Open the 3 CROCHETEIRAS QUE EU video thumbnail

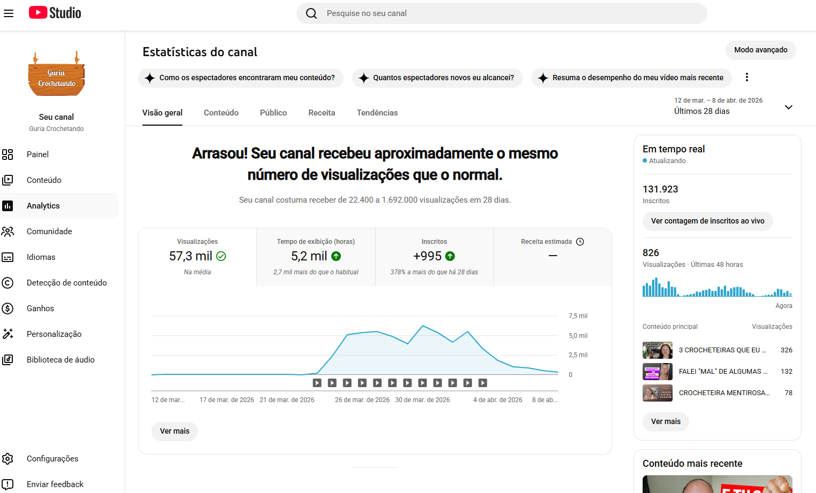pos(657,350)
